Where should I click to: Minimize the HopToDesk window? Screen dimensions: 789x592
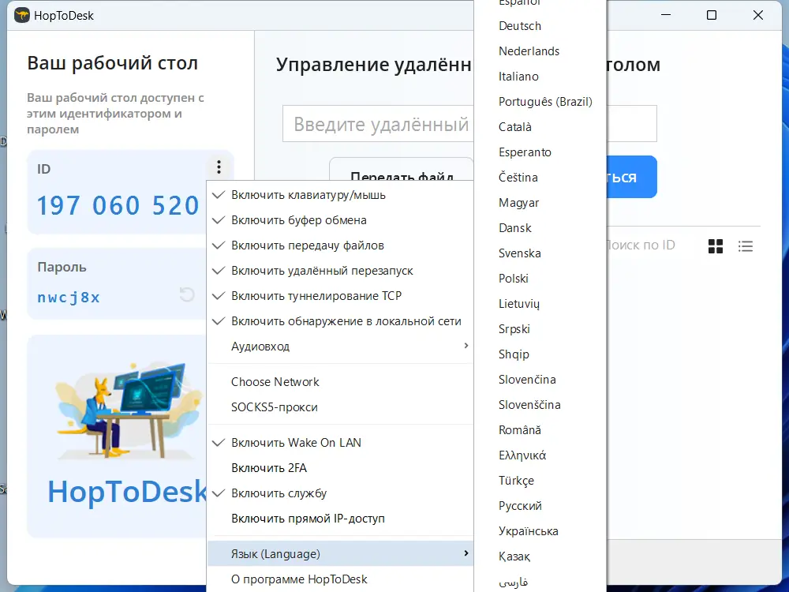pyautogui.click(x=666, y=15)
